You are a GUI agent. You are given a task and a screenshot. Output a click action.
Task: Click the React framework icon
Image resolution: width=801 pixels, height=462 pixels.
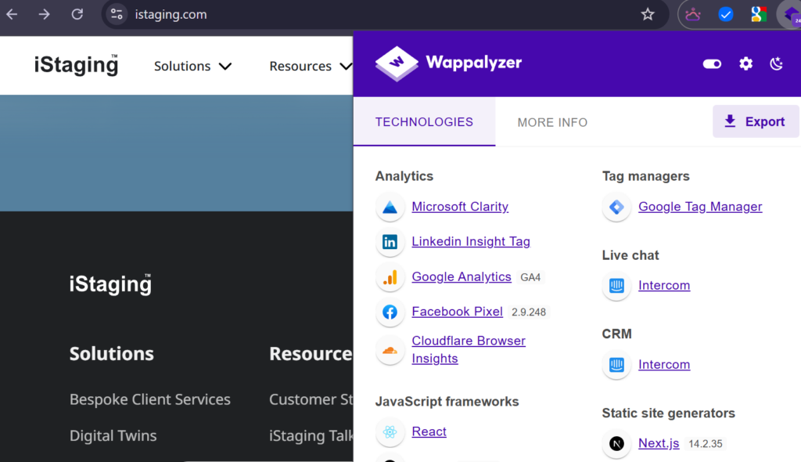click(390, 432)
